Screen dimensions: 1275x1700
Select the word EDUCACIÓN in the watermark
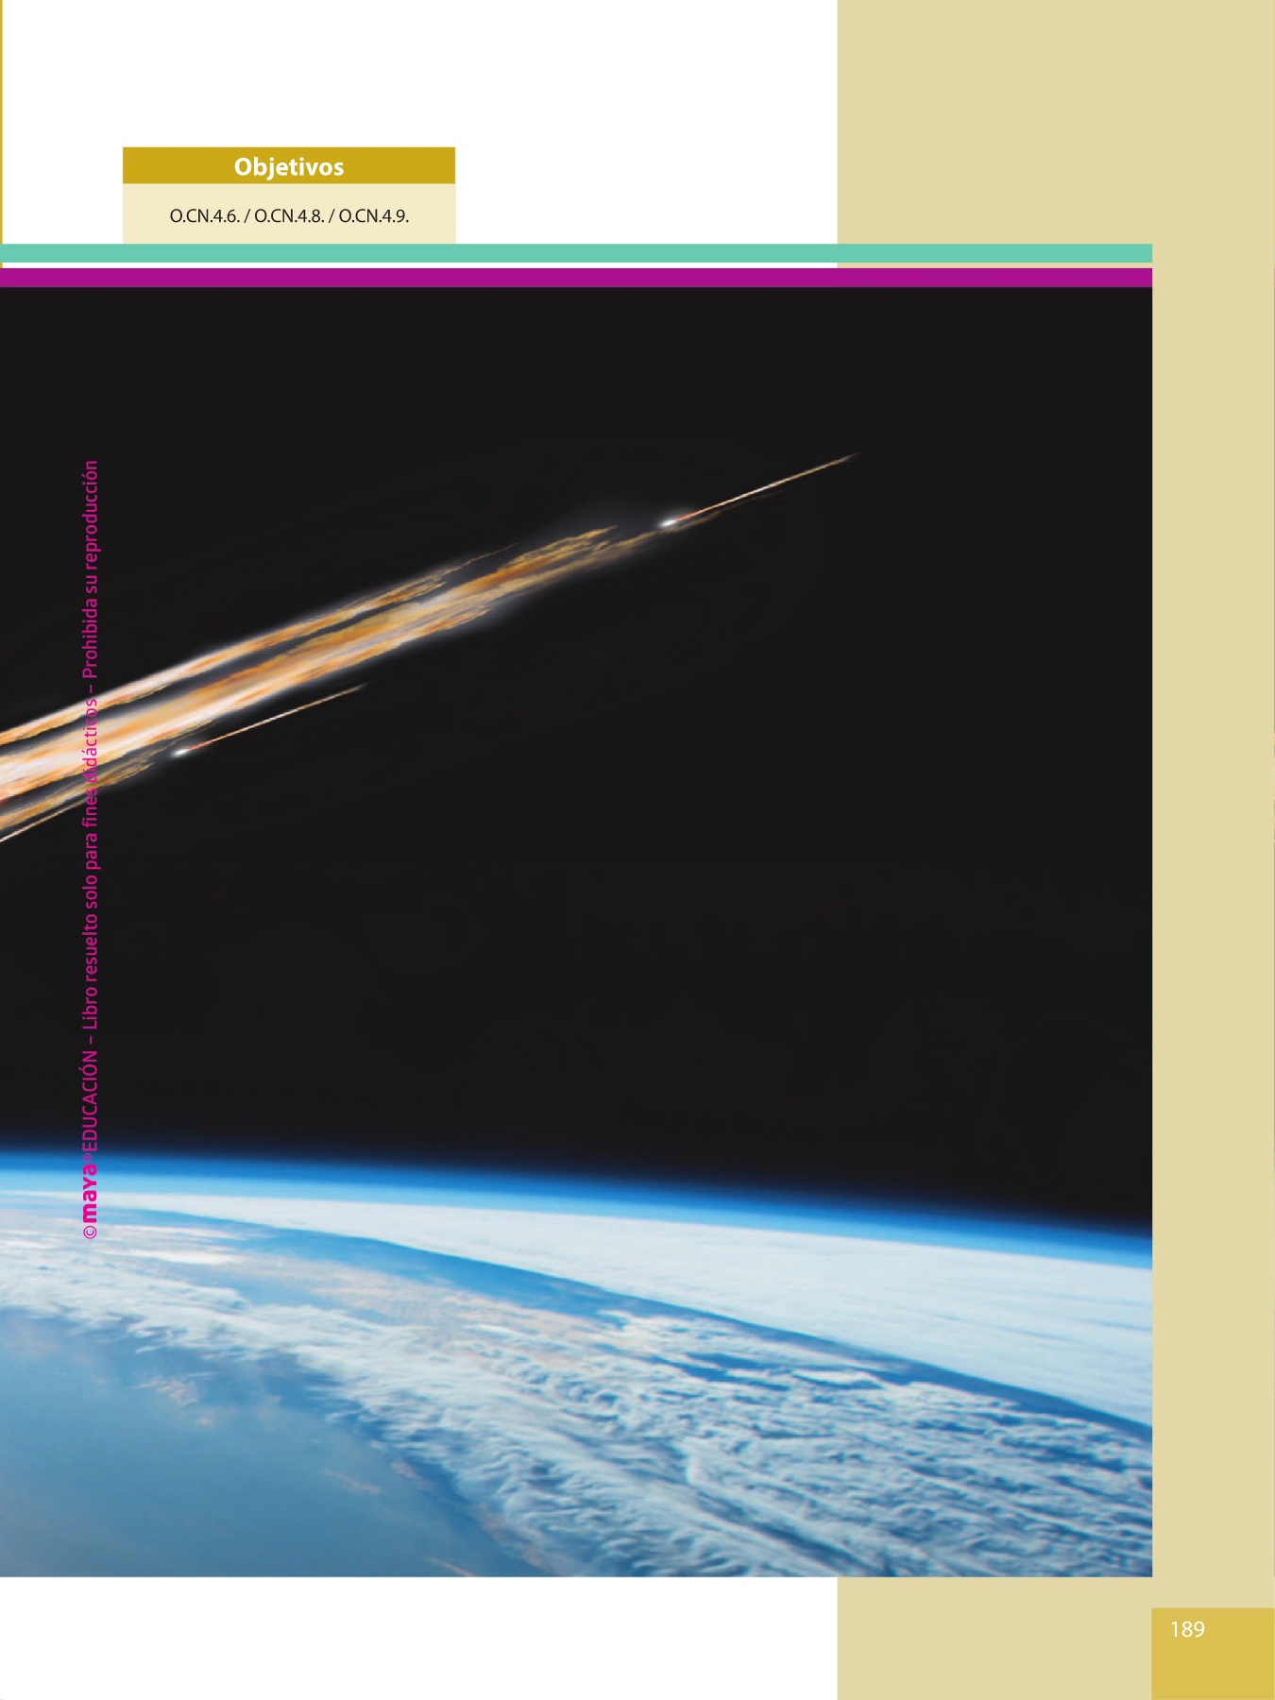(90, 1102)
